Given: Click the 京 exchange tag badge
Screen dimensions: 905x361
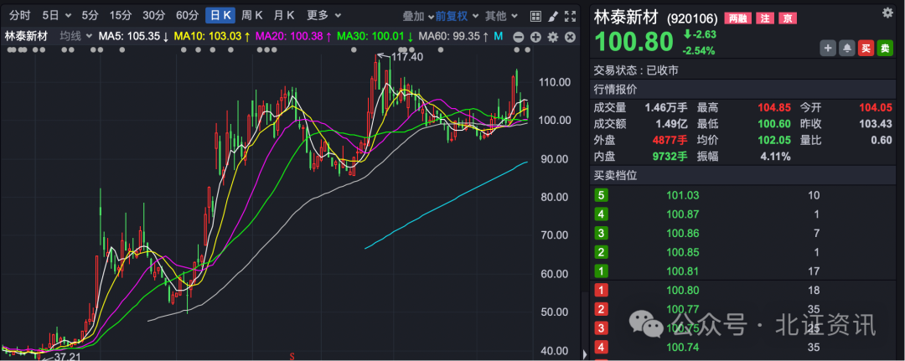Looking at the screenshot, I should coord(788,18).
